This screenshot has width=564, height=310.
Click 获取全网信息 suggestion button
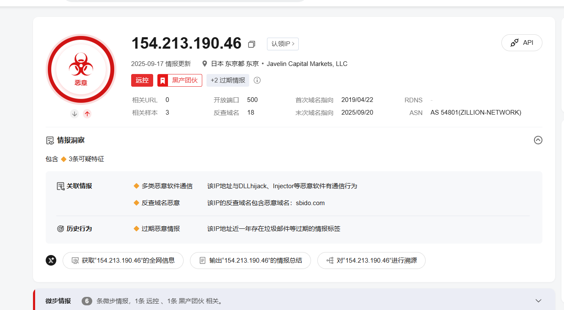123,261
